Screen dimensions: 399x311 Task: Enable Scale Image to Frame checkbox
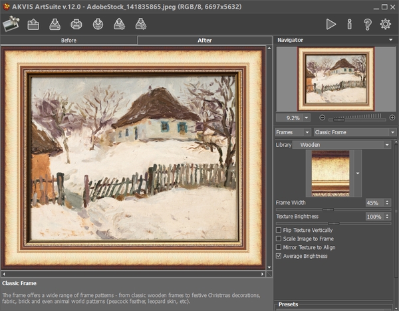[x=279, y=239]
